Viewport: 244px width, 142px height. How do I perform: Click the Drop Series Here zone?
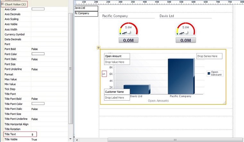(x=209, y=56)
